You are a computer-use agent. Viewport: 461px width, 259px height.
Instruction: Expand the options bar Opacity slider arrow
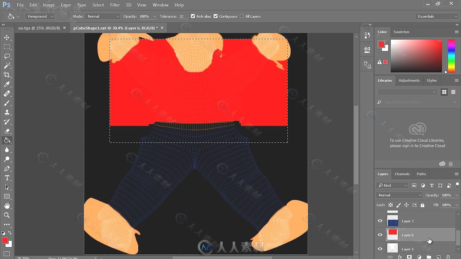click(x=155, y=17)
